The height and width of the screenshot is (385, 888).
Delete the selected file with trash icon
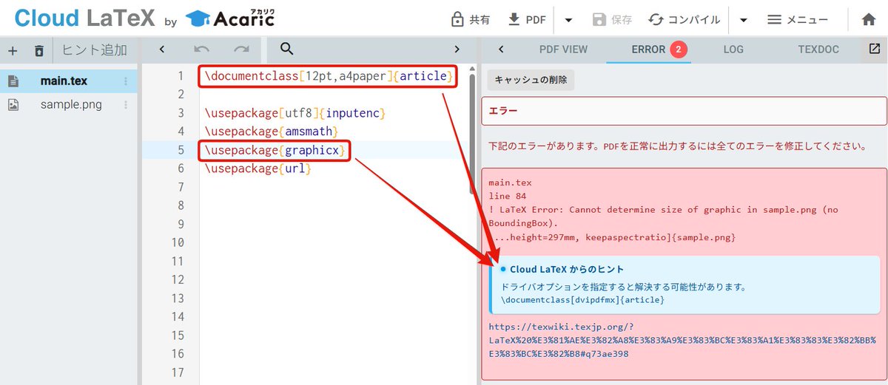pyautogui.click(x=39, y=51)
